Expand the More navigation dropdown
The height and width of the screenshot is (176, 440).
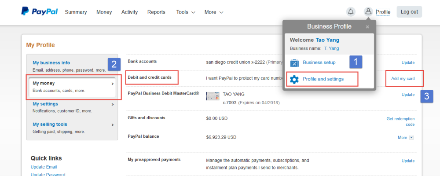(x=214, y=12)
